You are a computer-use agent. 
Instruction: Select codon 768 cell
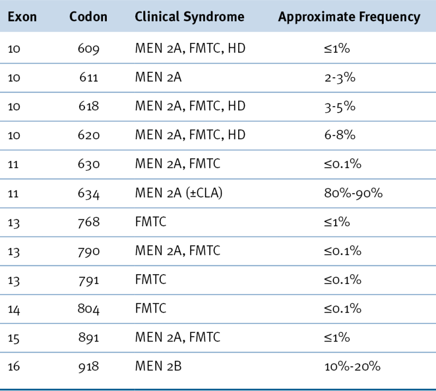[x=88, y=222]
